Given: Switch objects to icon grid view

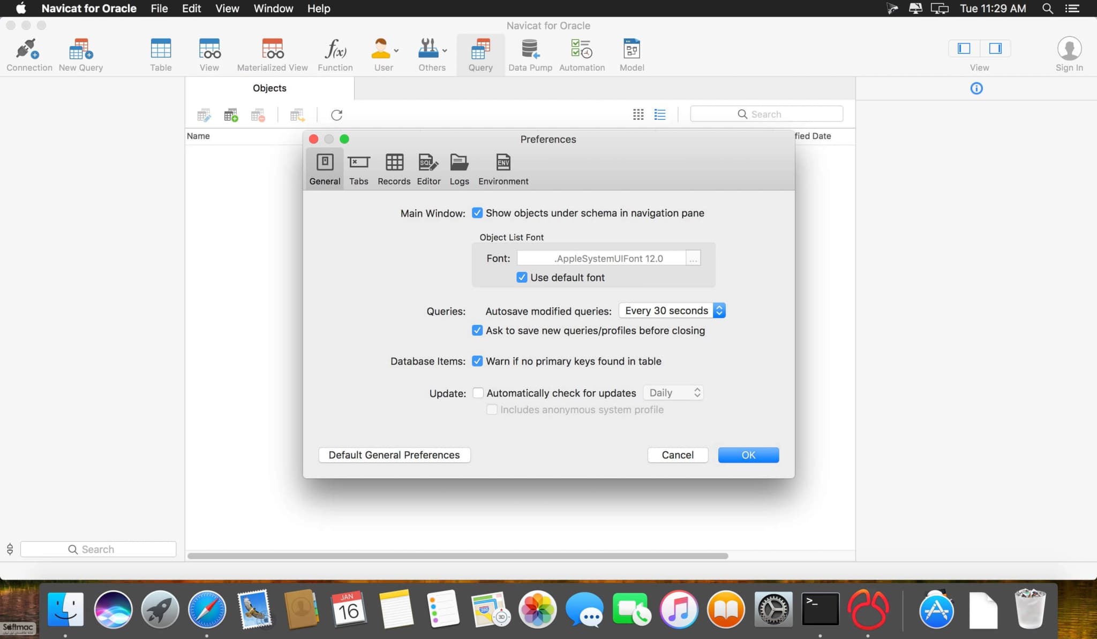Looking at the screenshot, I should (x=638, y=115).
